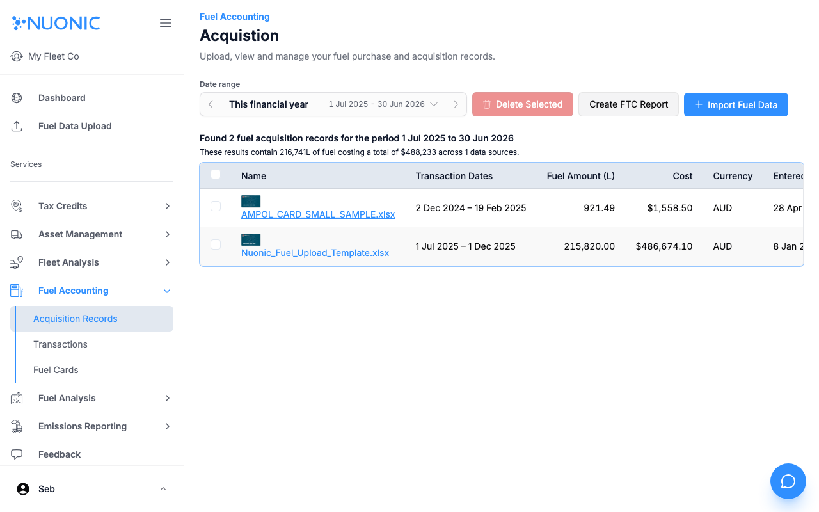Click the 2 Dec 2024 – 19 Feb 2025 cell
Viewport: 819px width, 512px height.
[471, 208]
